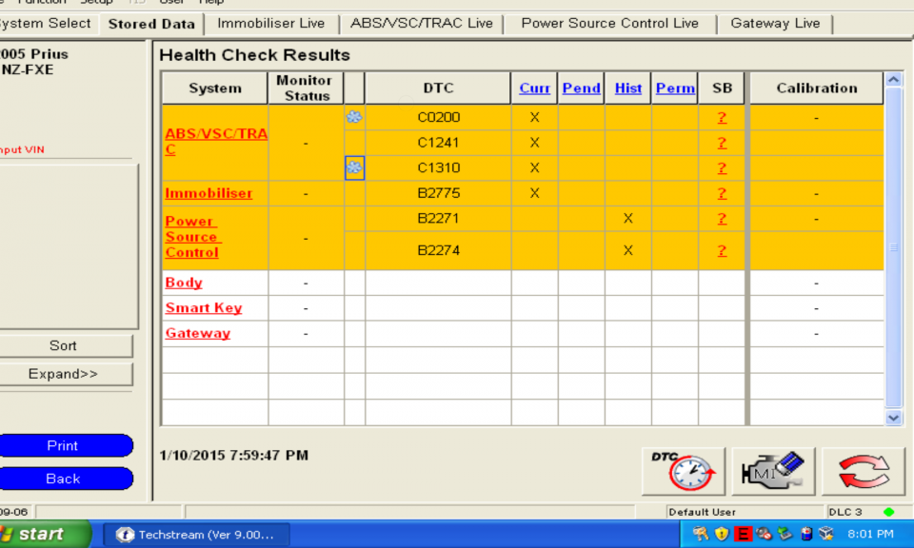Click the green DLC 3 status indicator
This screenshot has width=914, height=548.
point(888,512)
